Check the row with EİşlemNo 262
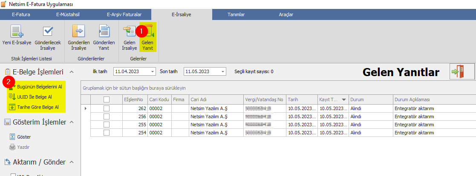Screen dimensions: 476x176 tap(107, 108)
